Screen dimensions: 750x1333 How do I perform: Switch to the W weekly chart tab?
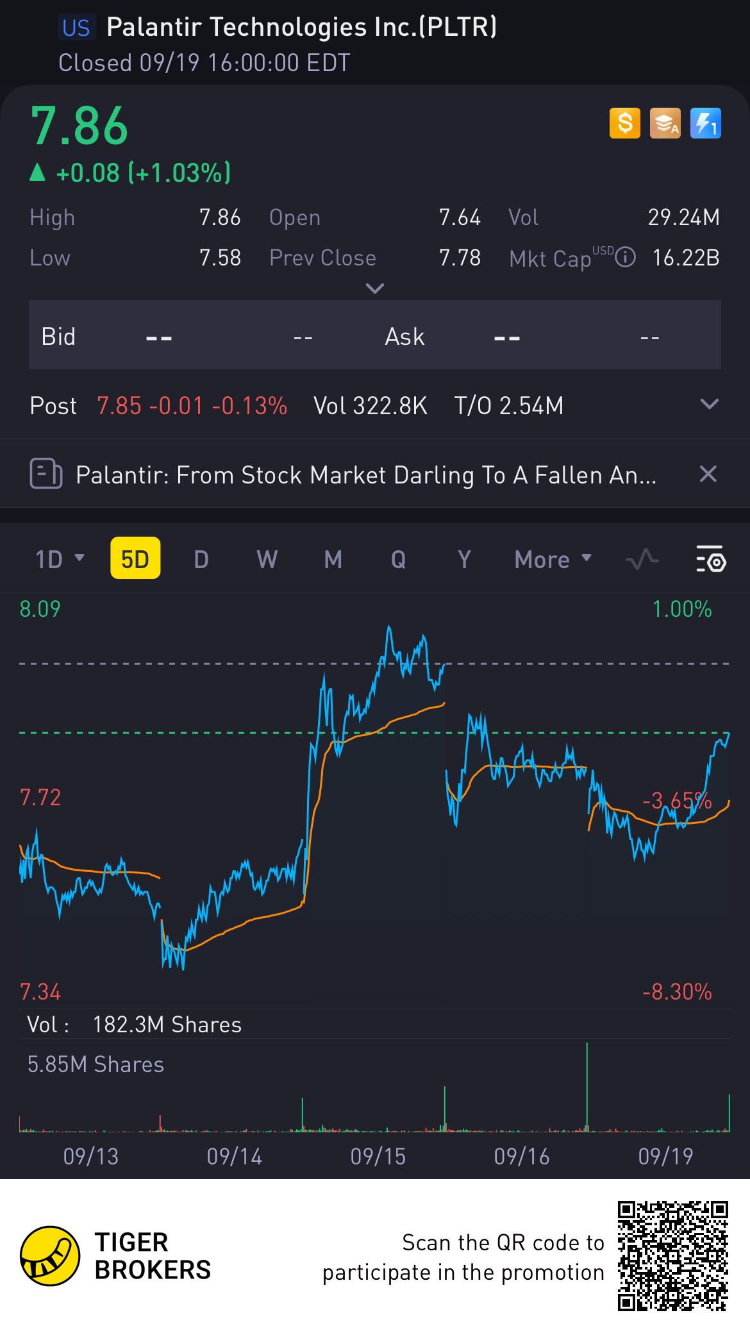click(267, 560)
